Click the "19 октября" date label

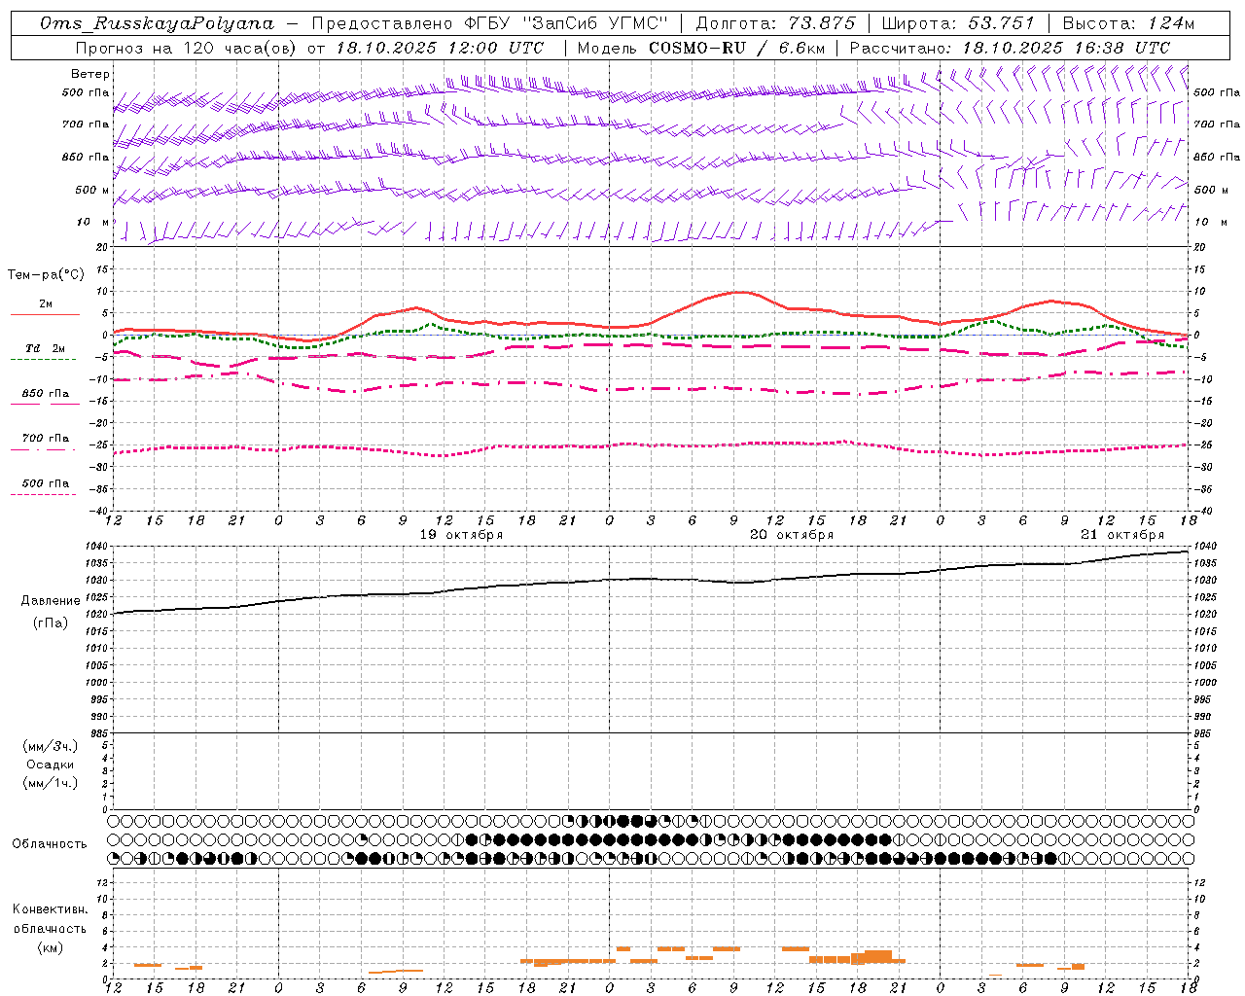[461, 535]
